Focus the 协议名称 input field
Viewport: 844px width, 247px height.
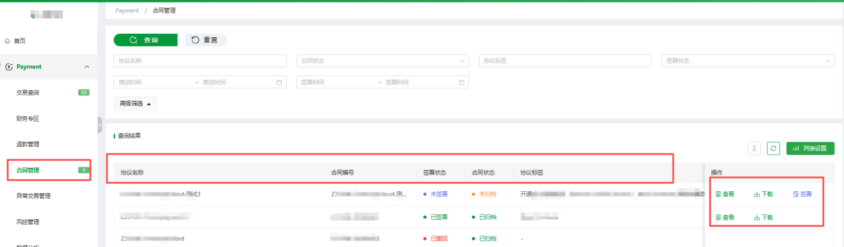click(x=200, y=60)
